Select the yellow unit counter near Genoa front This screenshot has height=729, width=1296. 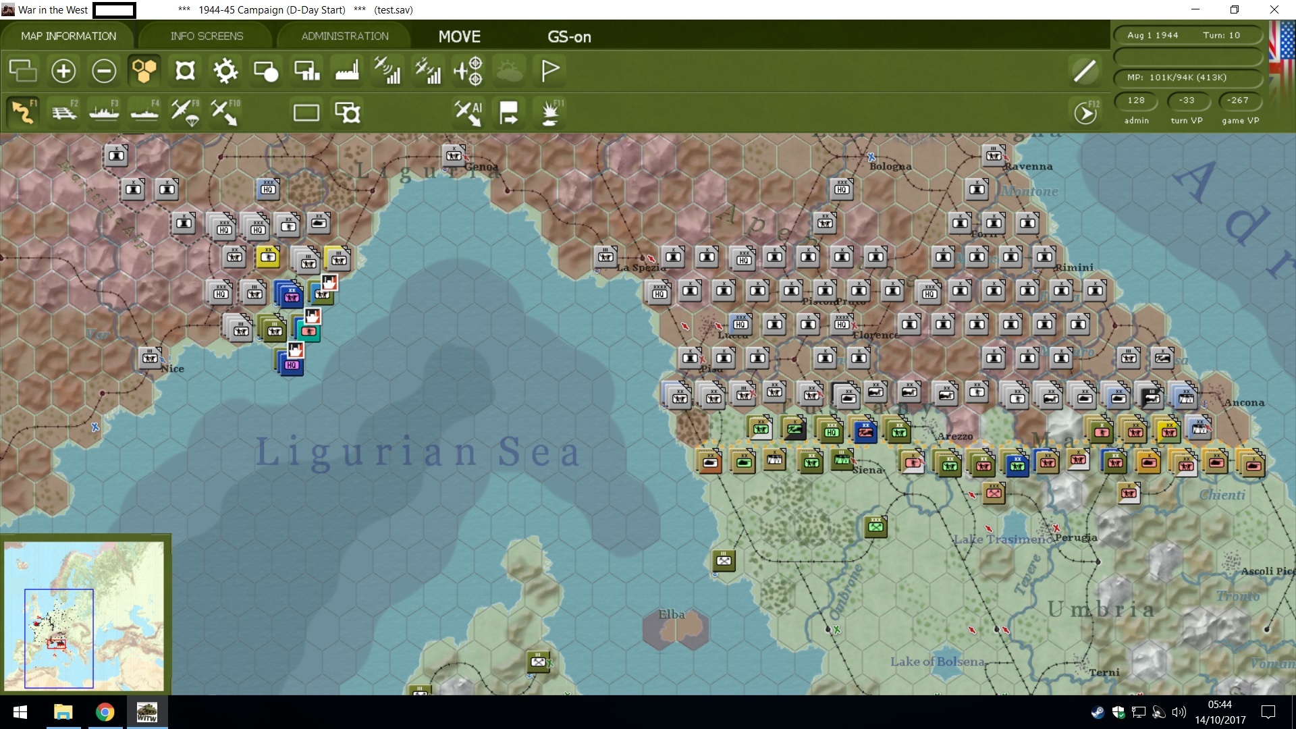coord(268,256)
